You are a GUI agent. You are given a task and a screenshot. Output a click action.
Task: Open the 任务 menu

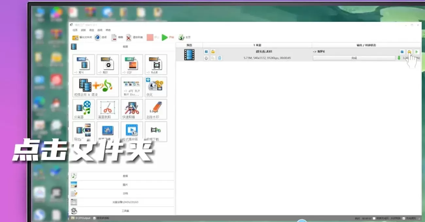[75, 30]
